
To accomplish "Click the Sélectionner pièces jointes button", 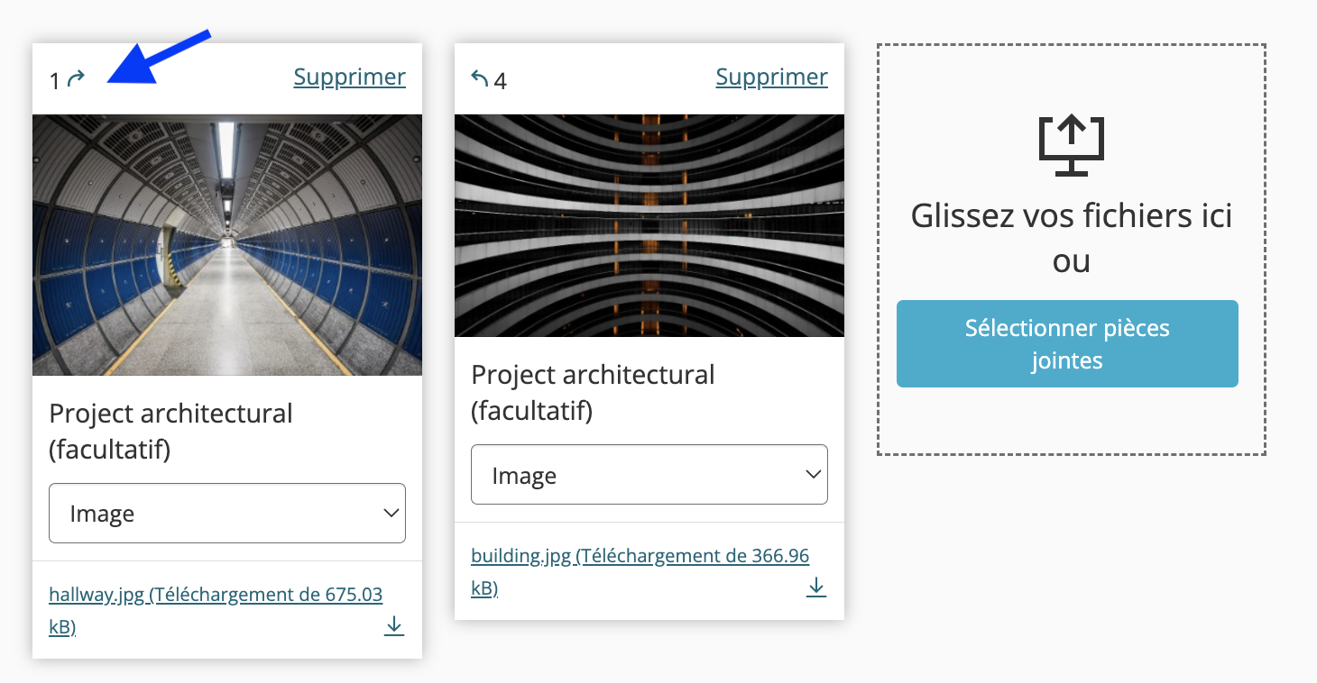I will (x=1067, y=343).
